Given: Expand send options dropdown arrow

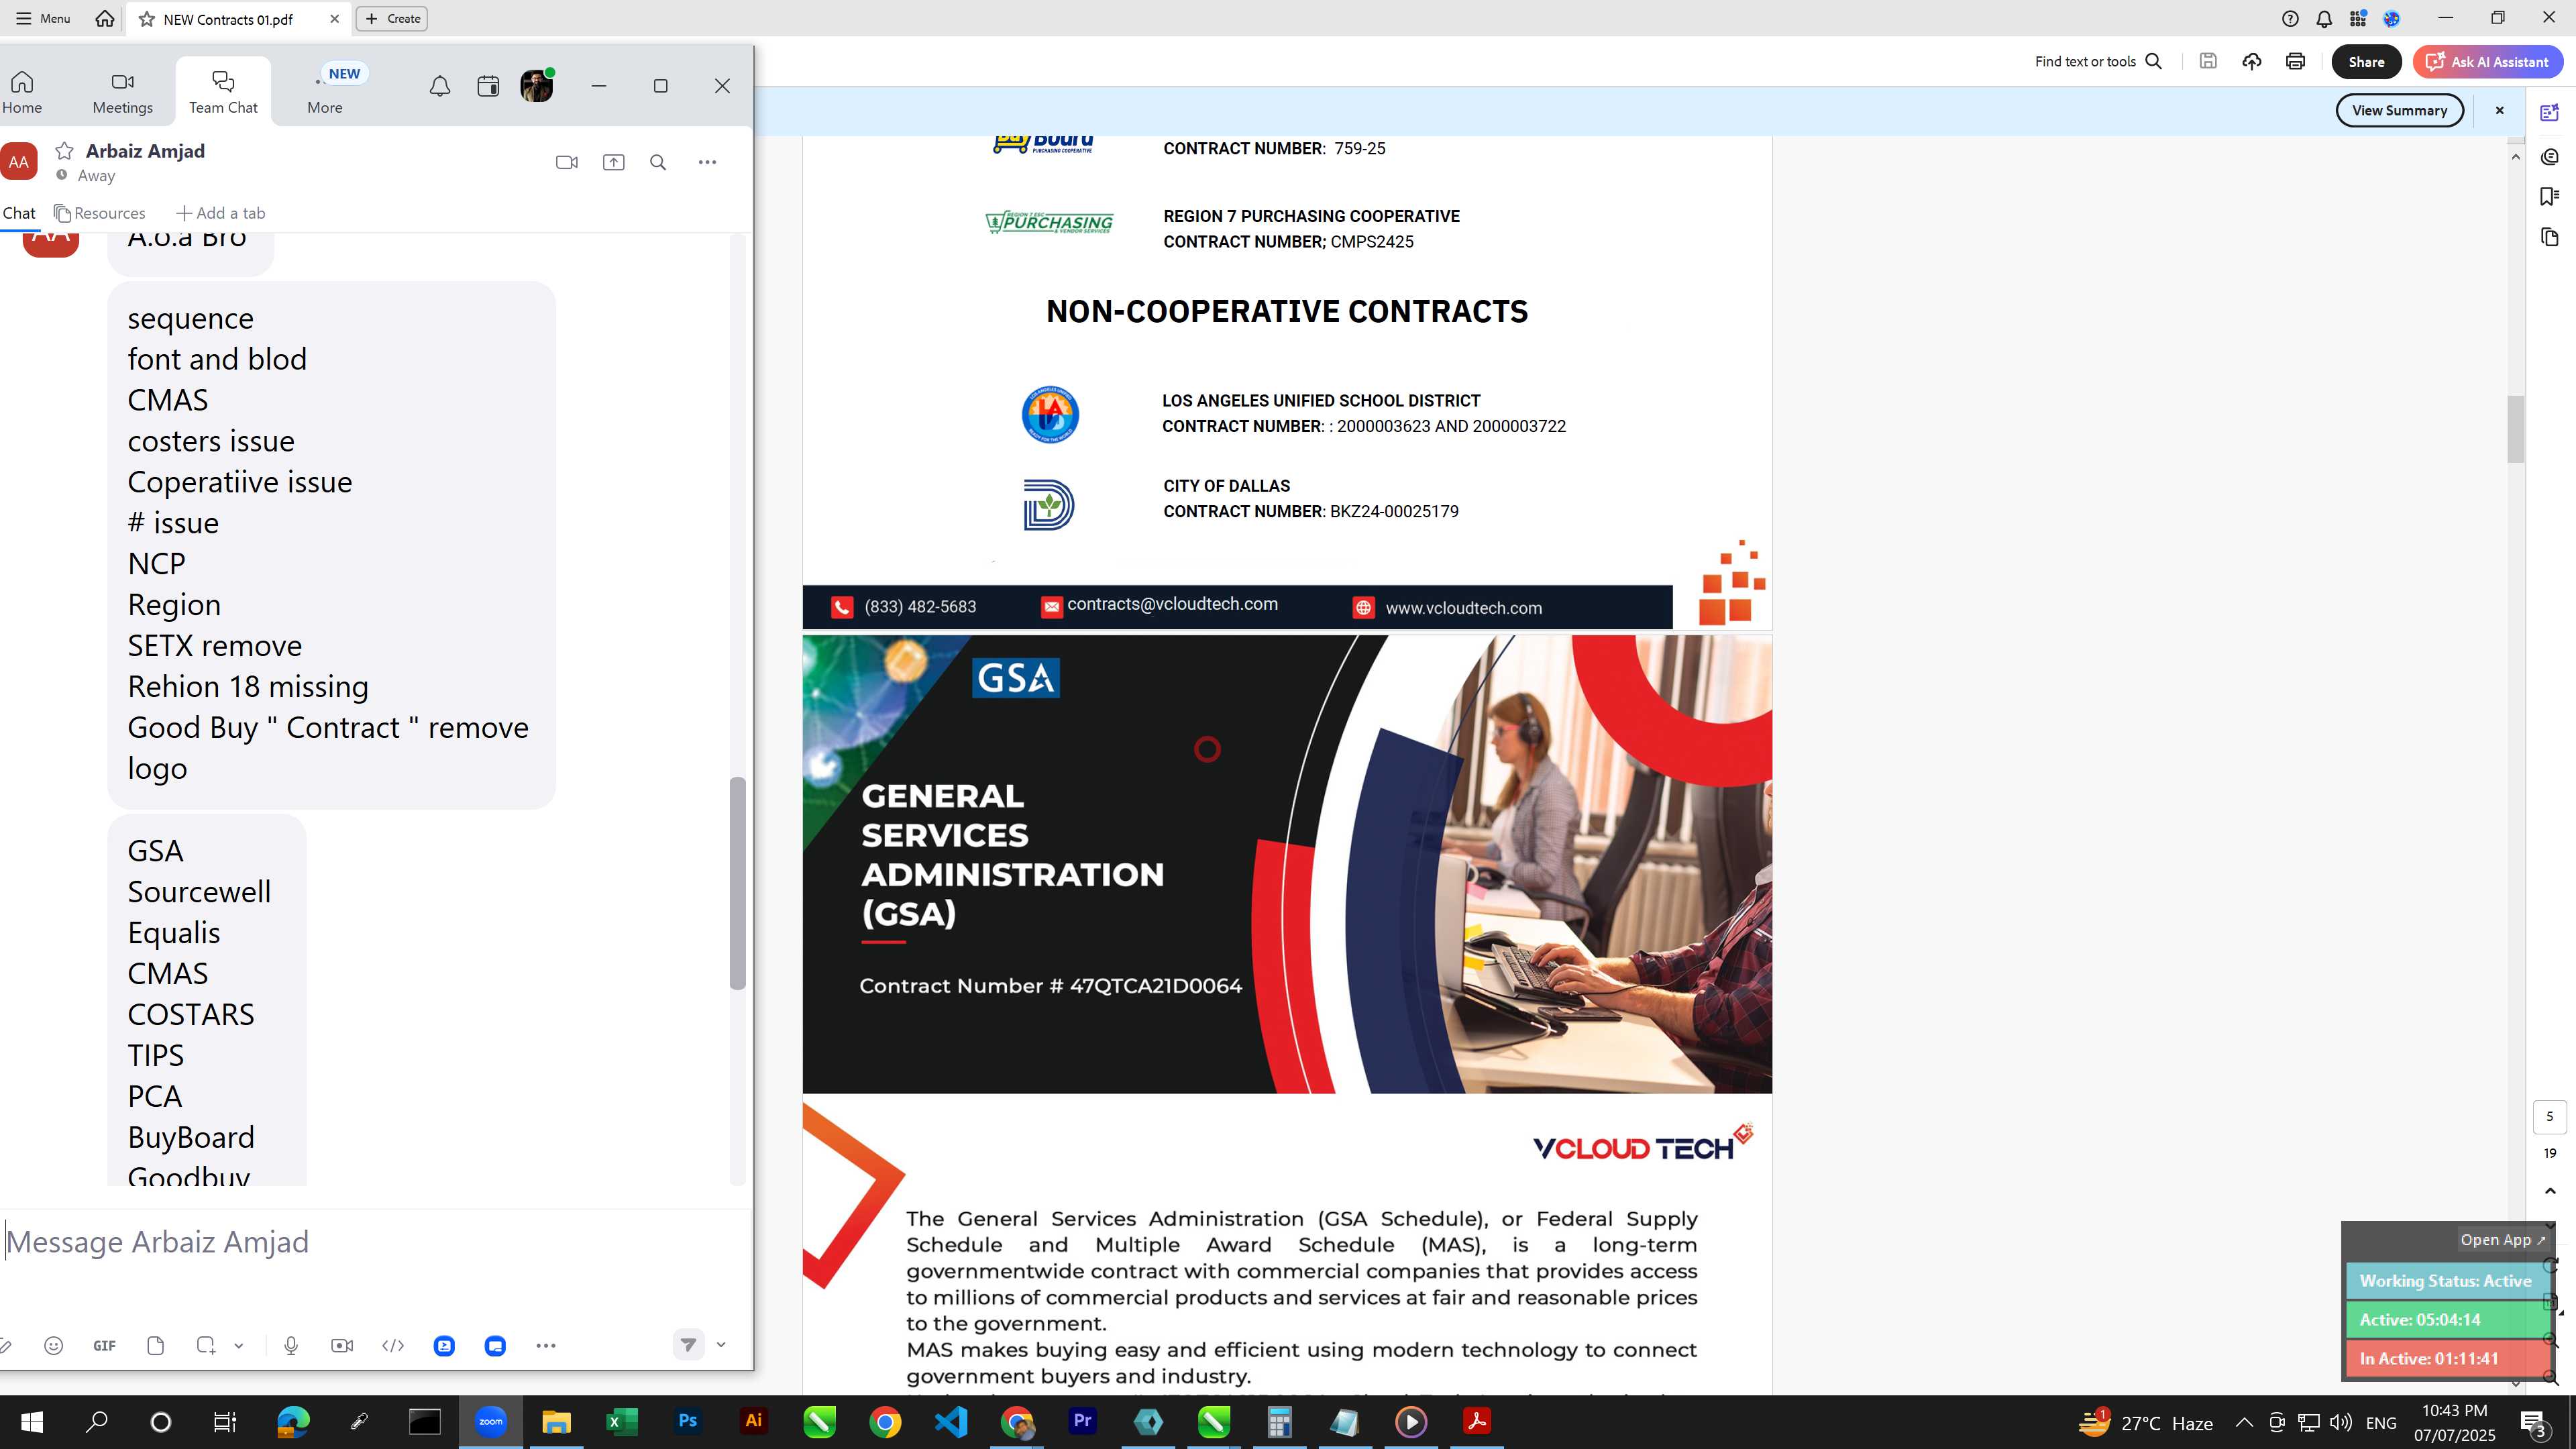Looking at the screenshot, I should pos(721,1345).
